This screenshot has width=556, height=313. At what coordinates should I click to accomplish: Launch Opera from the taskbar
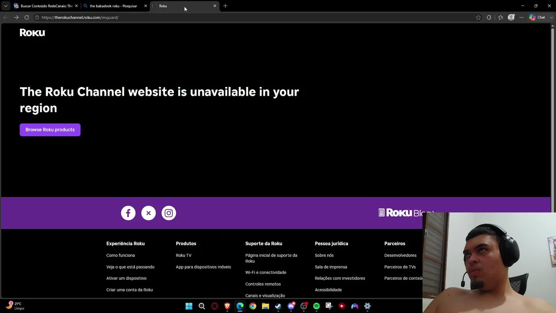[215, 306]
